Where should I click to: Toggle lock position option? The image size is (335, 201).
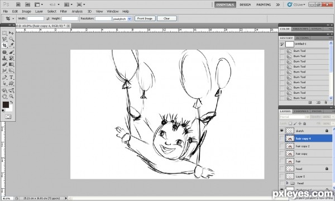tap(300, 123)
